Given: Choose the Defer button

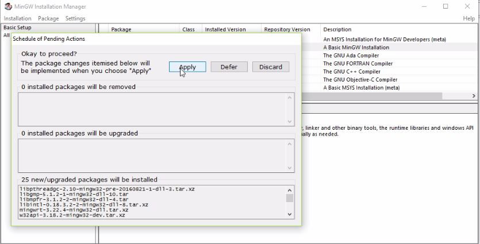Looking at the screenshot, I should pyautogui.click(x=229, y=67).
